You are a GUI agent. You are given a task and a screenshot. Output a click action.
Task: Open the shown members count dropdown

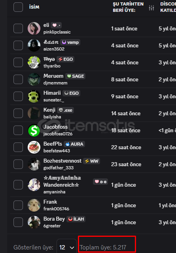66,247
